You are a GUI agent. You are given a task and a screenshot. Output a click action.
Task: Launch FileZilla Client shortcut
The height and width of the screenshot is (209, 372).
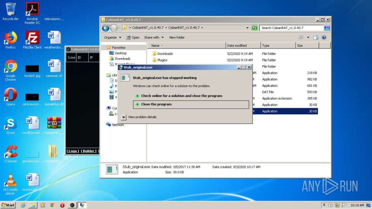point(32,40)
